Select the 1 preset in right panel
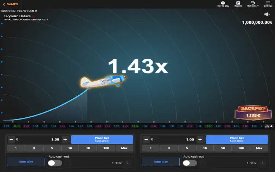Screen dimensions: 275x172 [150, 148]
